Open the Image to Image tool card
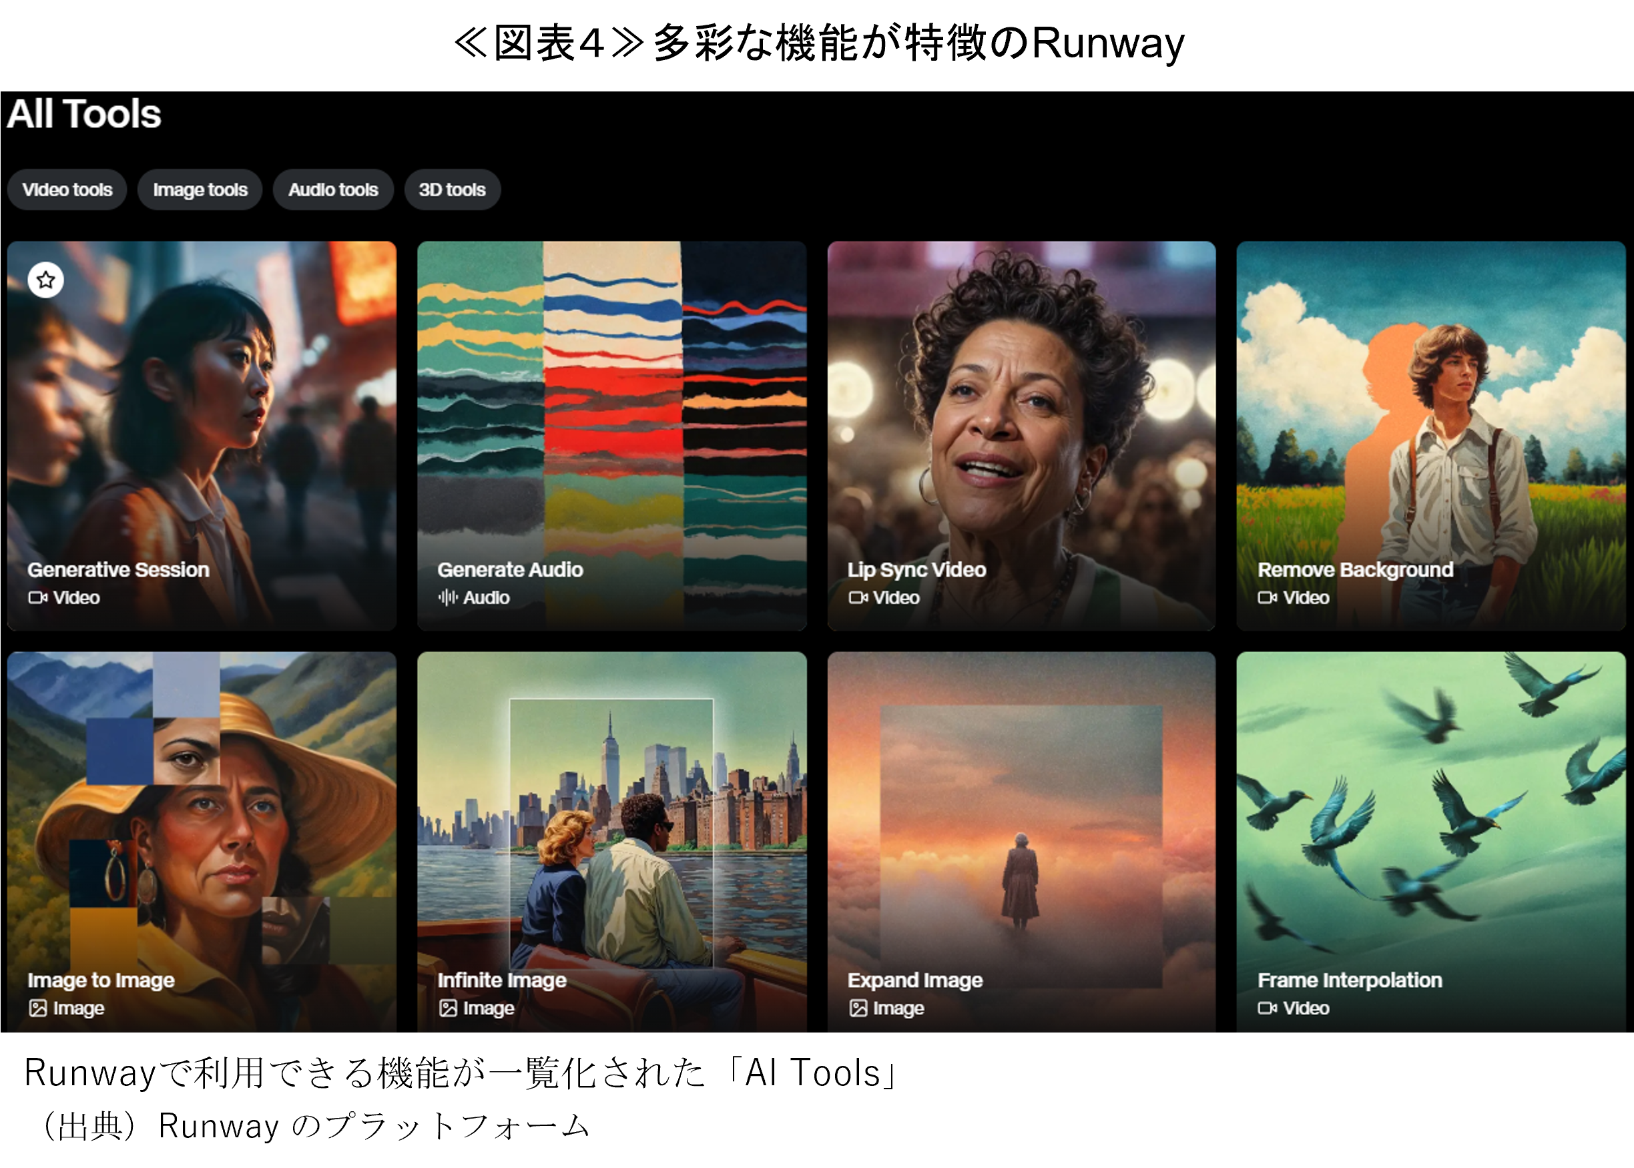The width and height of the screenshot is (1634, 1168). coord(202,842)
